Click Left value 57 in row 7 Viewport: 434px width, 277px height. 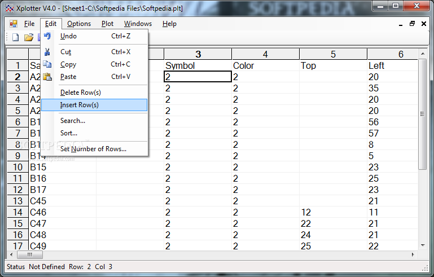(x=392, y=133)
